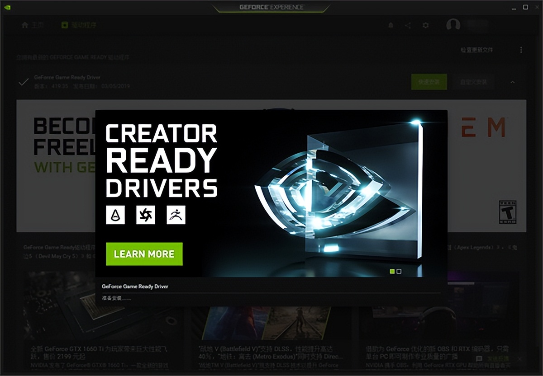Open the notifications bell

pyautogui.click(x=391, y=26)
